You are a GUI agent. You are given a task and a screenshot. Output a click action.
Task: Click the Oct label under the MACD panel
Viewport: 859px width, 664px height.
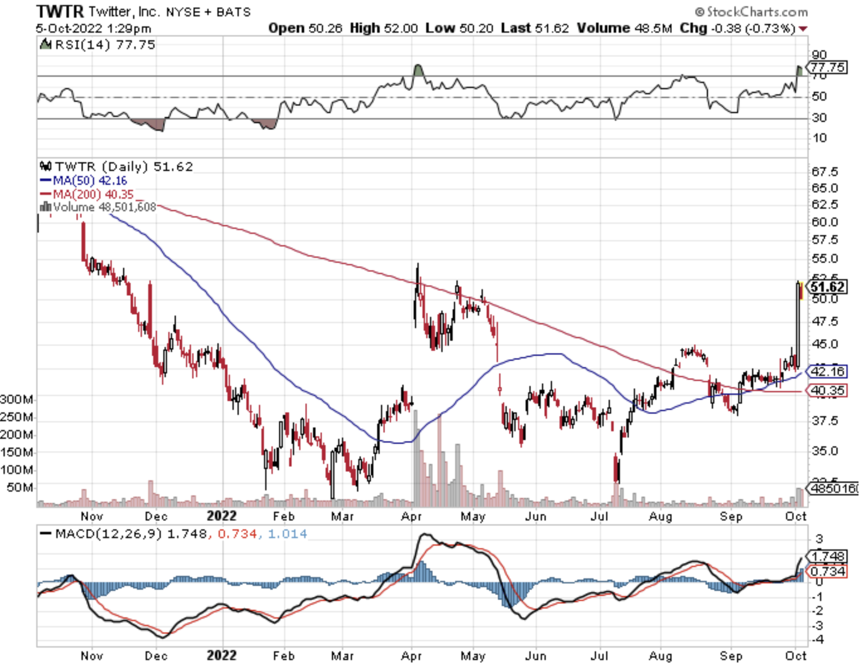coord(796,656)
